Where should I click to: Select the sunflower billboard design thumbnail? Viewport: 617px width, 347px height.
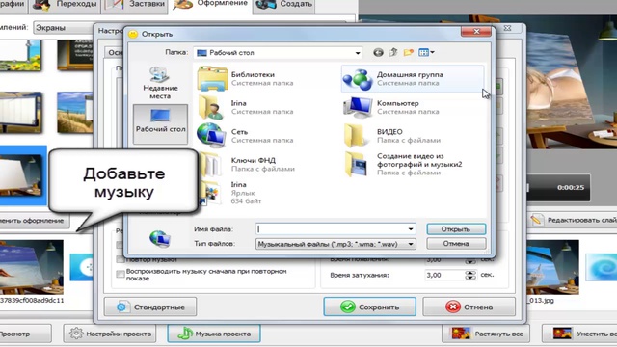pyautogui.click(x=20, y=56)
